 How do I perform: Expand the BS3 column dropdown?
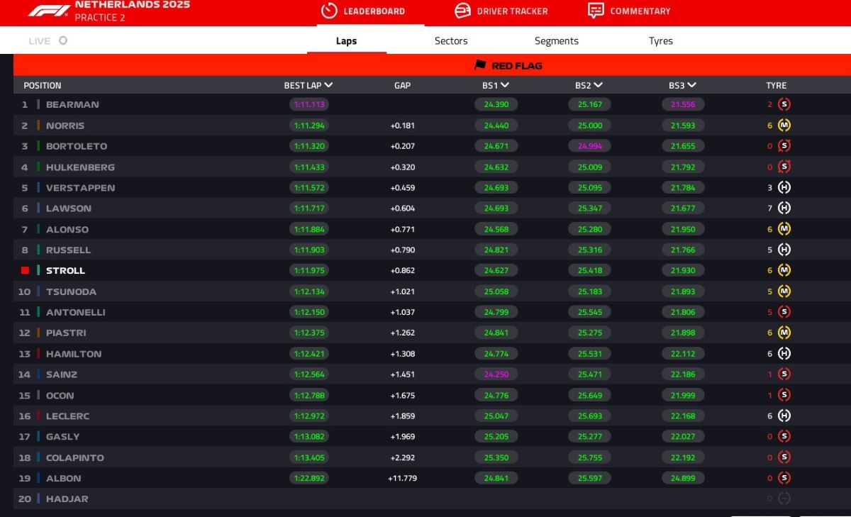coord(691,85)
